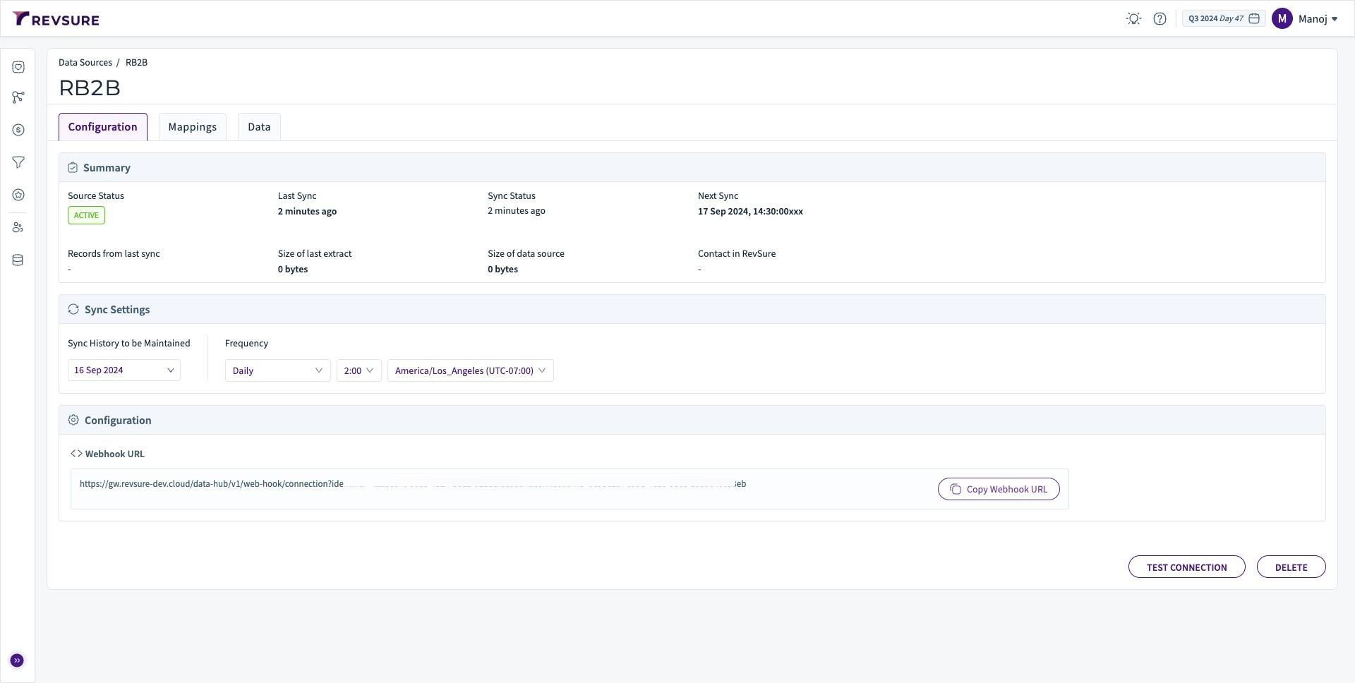Toggle the light/dark theme sun icon
The height and width of the screenshot is (683, 1355).
click(x=1133, y=19)
